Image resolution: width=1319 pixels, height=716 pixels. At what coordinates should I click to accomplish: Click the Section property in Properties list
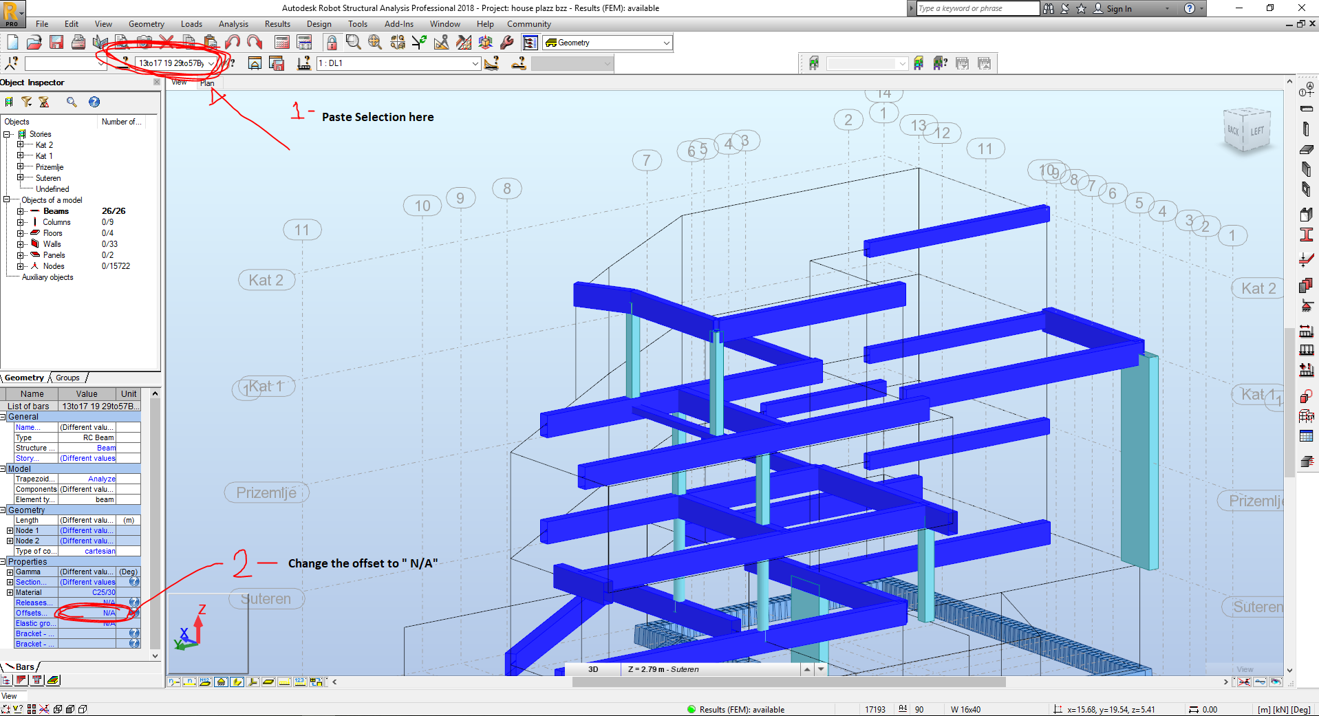[x=32, y=582]
